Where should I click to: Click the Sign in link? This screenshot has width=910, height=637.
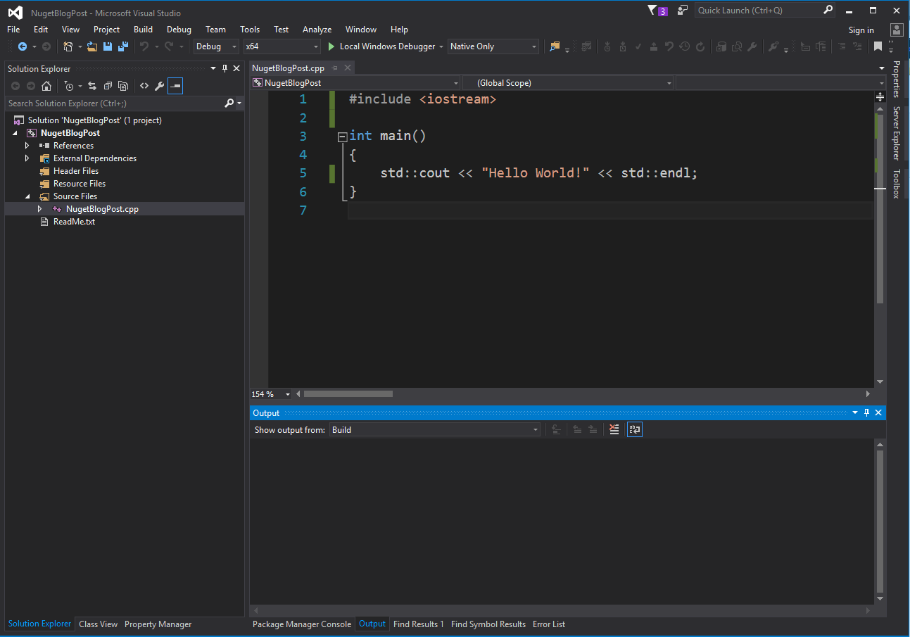pos(861,30)
